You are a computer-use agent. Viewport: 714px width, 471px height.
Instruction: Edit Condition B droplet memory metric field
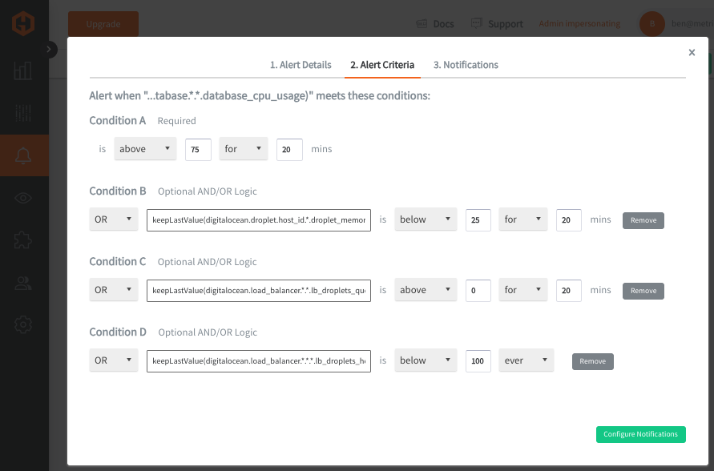(259, 219)
